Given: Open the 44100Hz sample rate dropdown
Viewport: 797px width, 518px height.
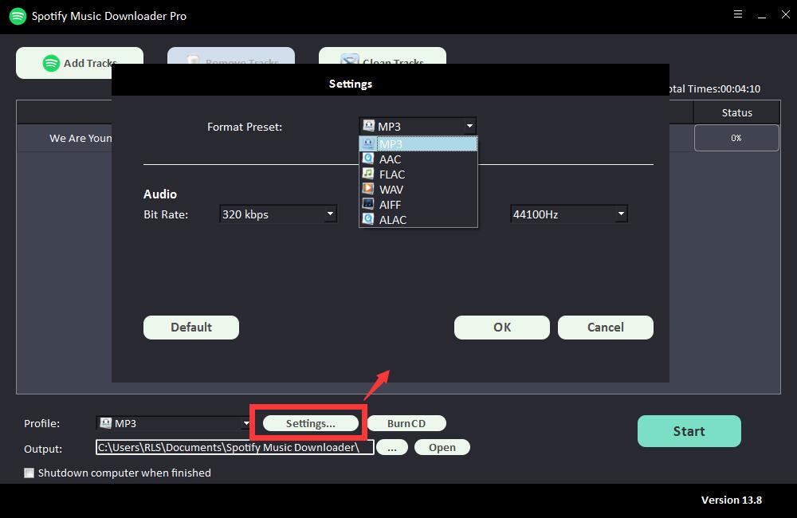Looking at the screenshot, I should pos(621,214).
